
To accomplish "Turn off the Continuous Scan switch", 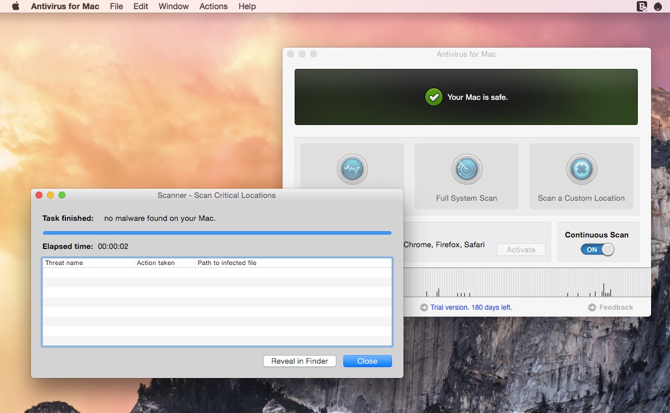I will tap(597, 250).
